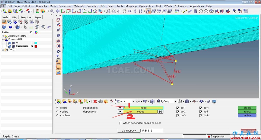Click the Renumber 123 icon

[x=111, y=101]
